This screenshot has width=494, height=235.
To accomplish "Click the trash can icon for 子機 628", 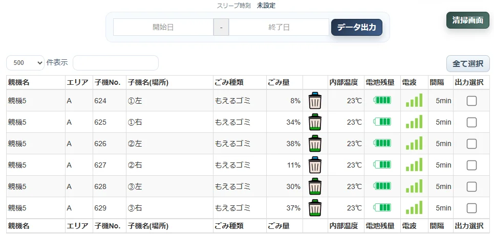I will (x=315, y=186).
